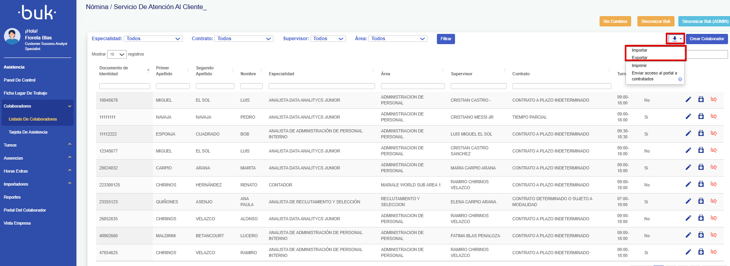Viewport: 730px width, 266px height.
Task: Click the red unlink icon for document 23355123
Action: coord(713,201)
